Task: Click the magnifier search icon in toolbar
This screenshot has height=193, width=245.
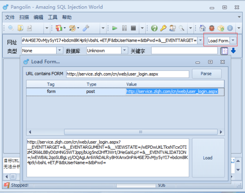Action: click(x=11, y=28)
